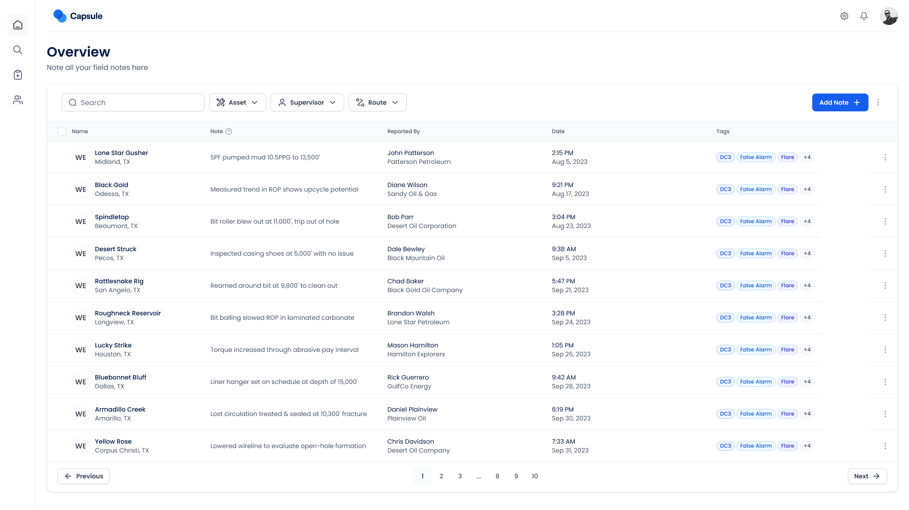
Task: Expand the Supervisor filter dropdown
Action: point(307,102)
